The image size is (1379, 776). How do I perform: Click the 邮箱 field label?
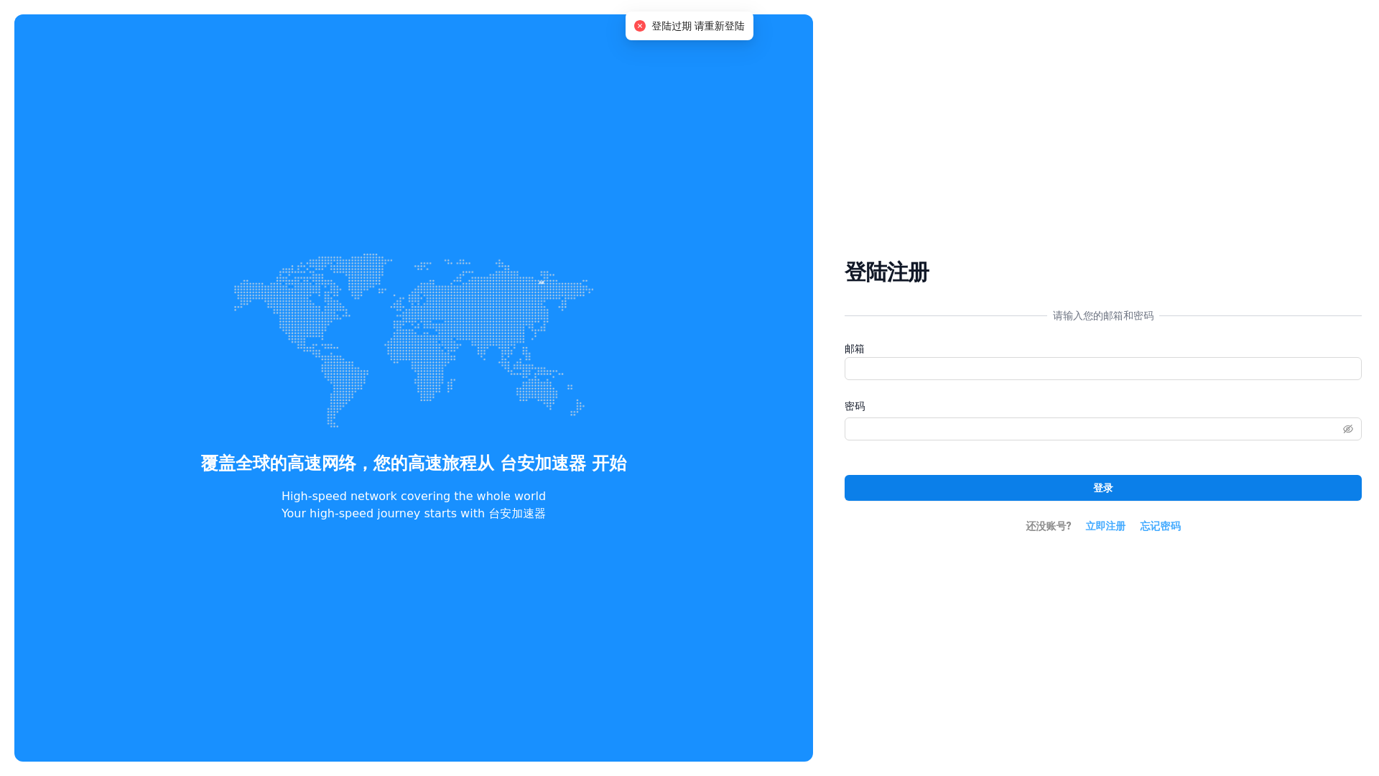click(x=855, y=348)
